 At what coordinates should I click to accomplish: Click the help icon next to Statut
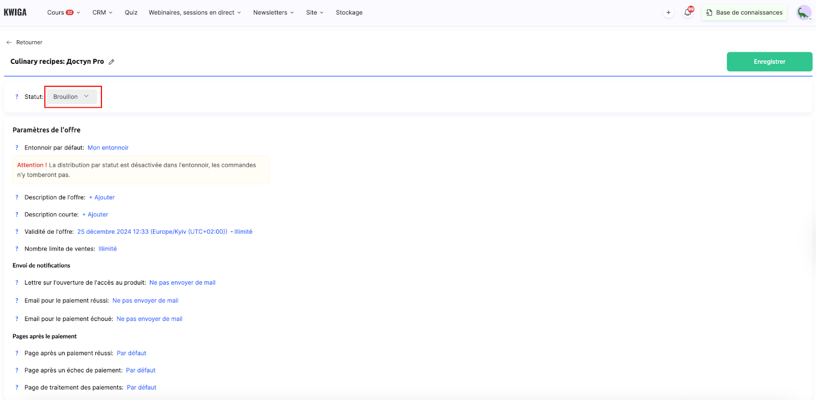[17, 97]
